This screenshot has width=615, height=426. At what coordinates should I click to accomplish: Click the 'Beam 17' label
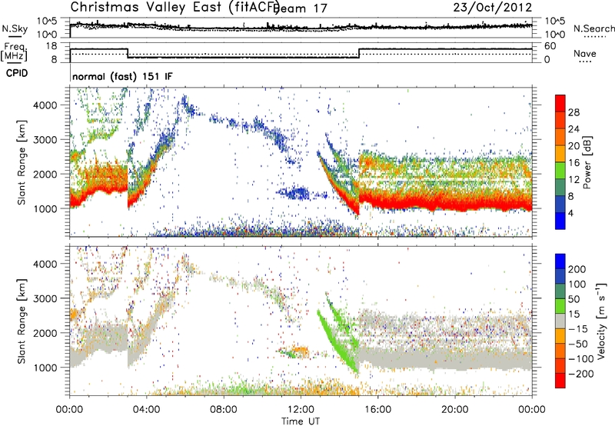click(300, 8)
